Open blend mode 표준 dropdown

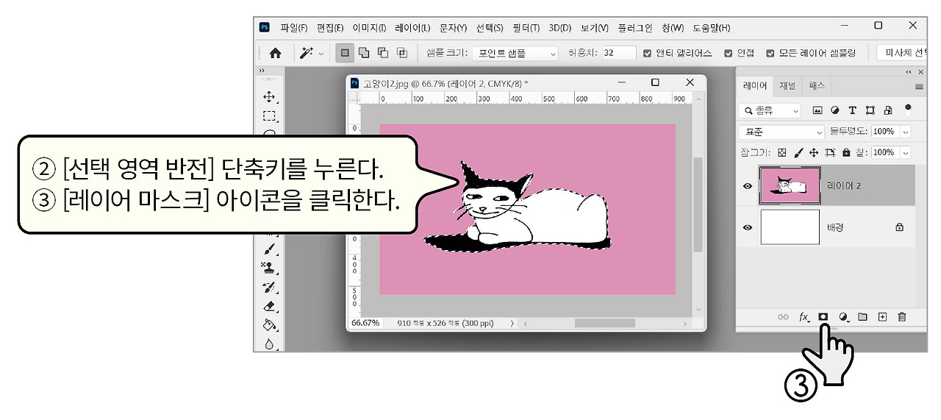click(x=782, y=132)
